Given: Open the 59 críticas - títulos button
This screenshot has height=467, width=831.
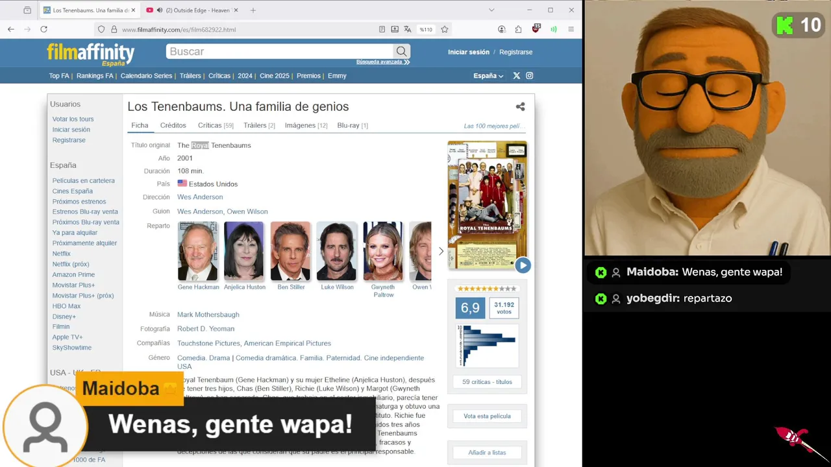Looking at the screenshot, I should (487, 382).
